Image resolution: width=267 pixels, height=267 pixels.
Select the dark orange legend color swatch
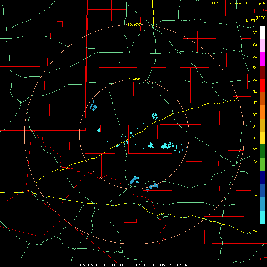[262, 99]
